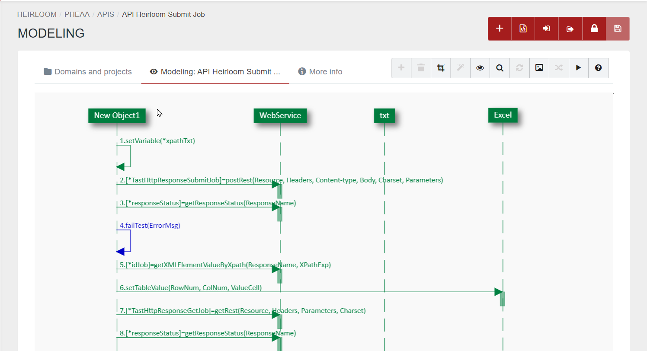The height and width of the screenshot is (351, 647).
Task: Select the Crop tool in the modeling toolbar
Action: (x=440, y=68)
